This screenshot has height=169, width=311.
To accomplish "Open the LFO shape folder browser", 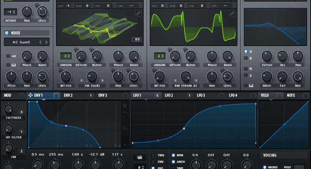I will pyautogui.click(x=139, y=157).
